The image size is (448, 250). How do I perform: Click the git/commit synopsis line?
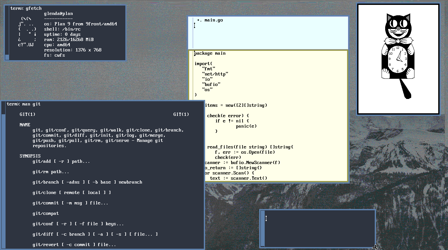pyautogui.click(x=70, y=203)
